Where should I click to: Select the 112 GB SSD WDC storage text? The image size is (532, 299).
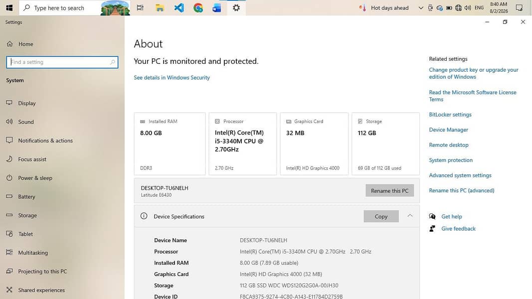(x=289, y=286)
